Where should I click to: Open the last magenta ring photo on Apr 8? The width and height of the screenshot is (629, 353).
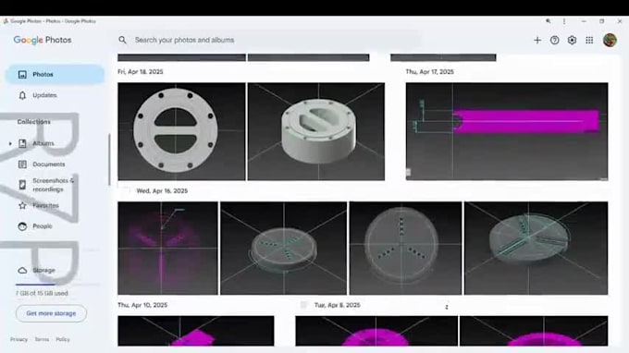point(534,331)
